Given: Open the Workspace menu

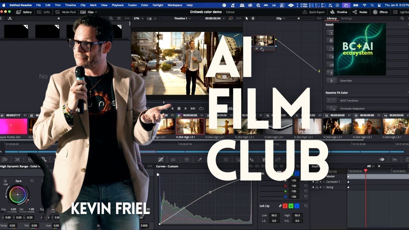Looking at the screenshot, I should [175, 5].
